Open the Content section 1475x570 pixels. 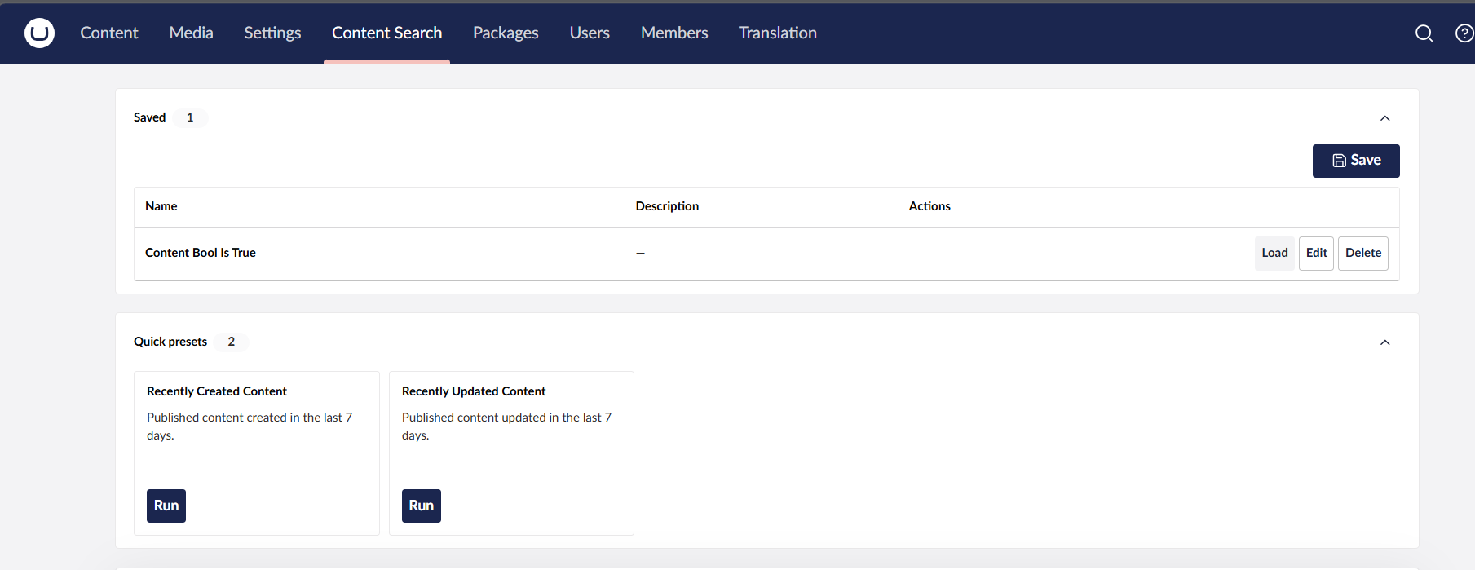(109, 33)
